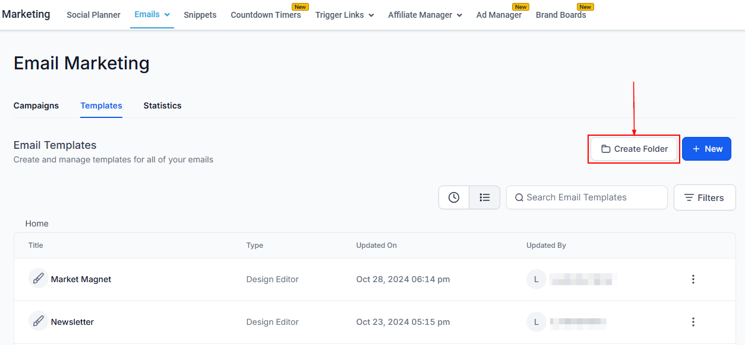Open the Market Magnet template
This screenshot has width=745, height=345.
click(81, 279)
